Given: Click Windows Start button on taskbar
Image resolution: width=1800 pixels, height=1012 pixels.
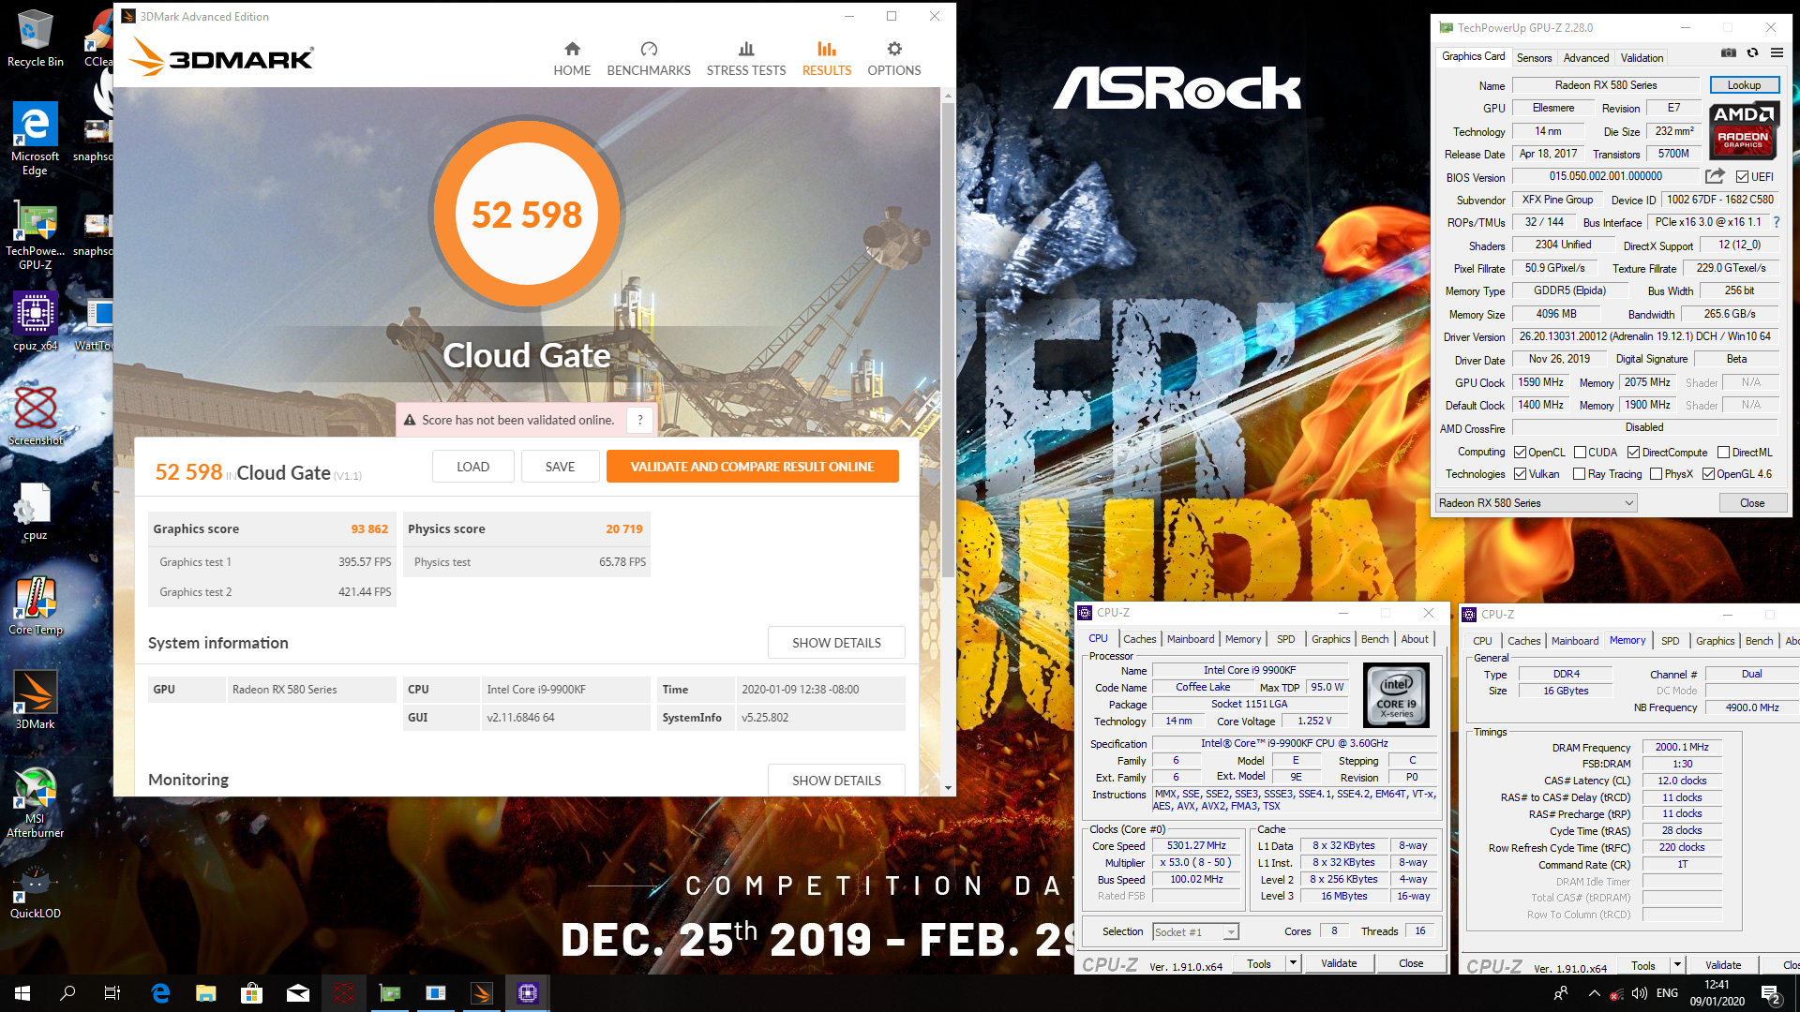Looking at the screenshot, I should tap(22, 993).
